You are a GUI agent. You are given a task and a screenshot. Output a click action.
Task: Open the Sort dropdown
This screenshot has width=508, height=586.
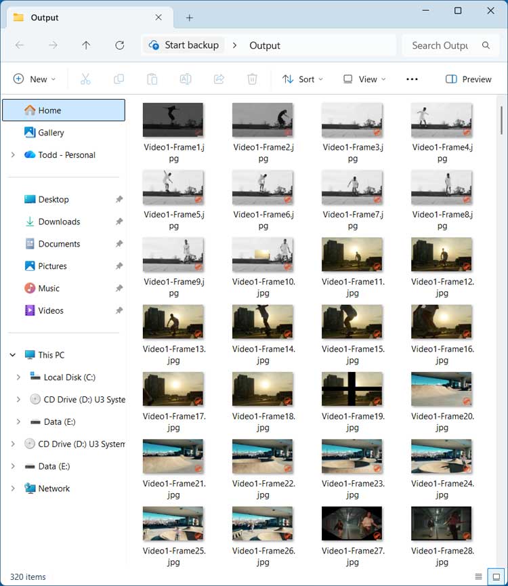click(303, 79)
